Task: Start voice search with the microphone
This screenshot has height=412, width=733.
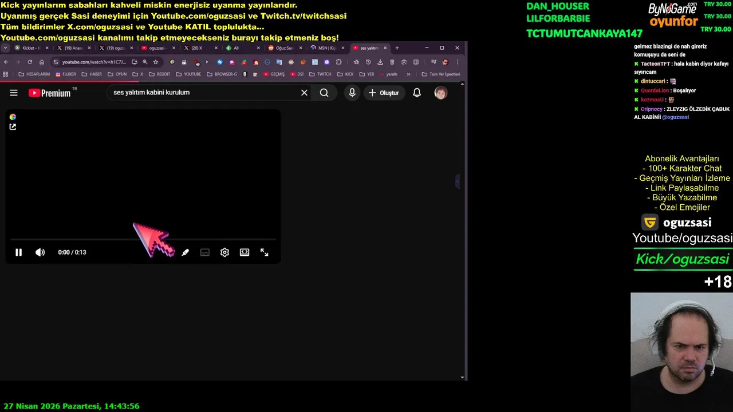Action: pos(352,93)
